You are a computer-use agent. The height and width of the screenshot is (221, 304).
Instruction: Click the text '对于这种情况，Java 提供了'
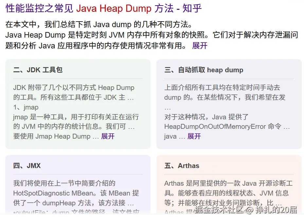coord(206,117)
